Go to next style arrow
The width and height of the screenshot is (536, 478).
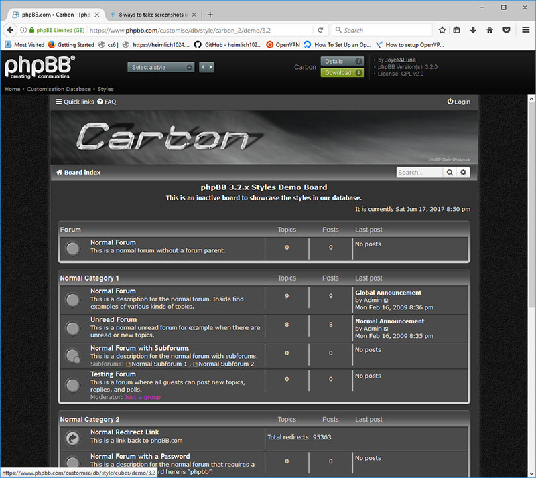tap(210, 67)
